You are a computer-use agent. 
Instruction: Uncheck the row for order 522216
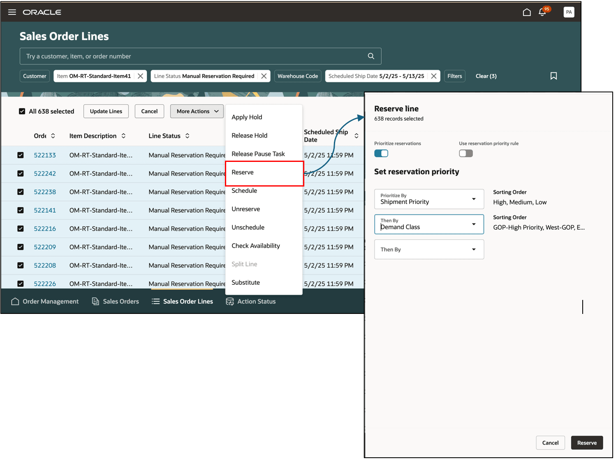point(21,228)
